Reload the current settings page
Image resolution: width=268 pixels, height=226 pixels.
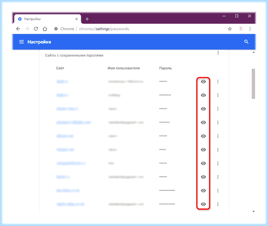[x=36, y=29]
